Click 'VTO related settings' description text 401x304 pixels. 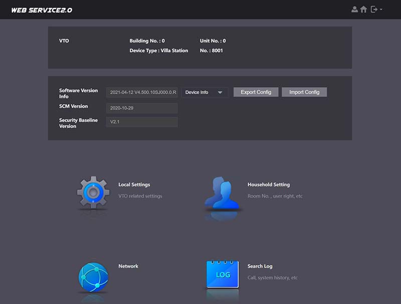click(140, 196)
